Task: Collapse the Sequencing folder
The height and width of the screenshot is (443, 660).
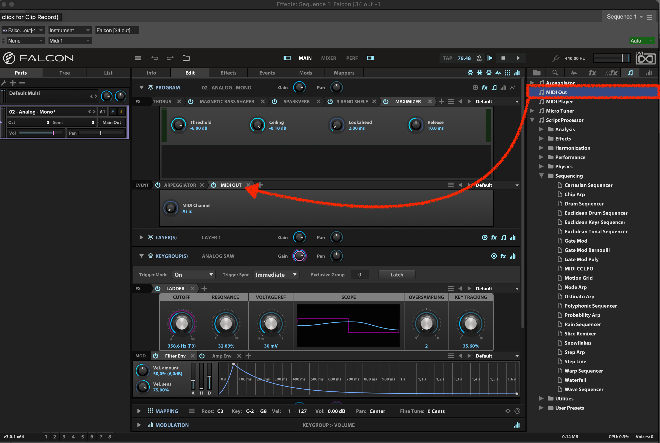Action: (x=541, y=176)
